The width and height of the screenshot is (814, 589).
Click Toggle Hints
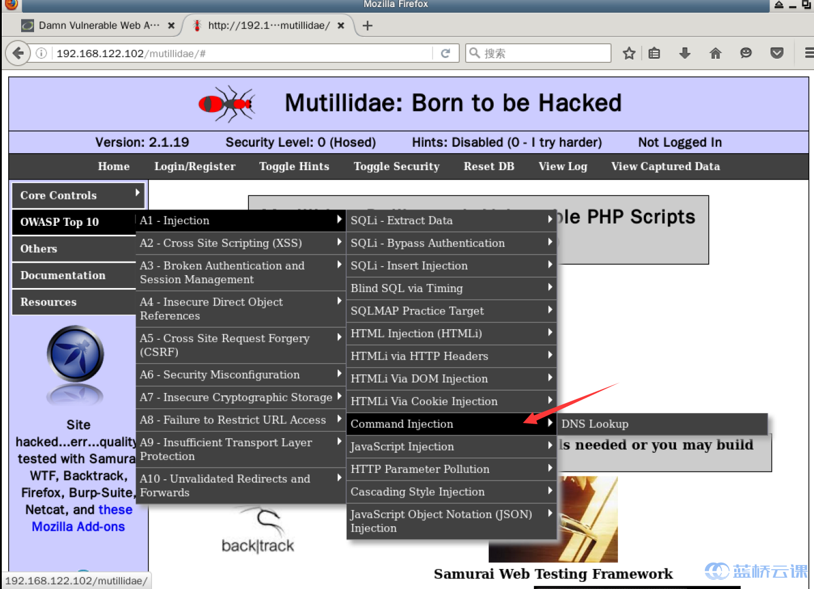(x=294, y=167)
